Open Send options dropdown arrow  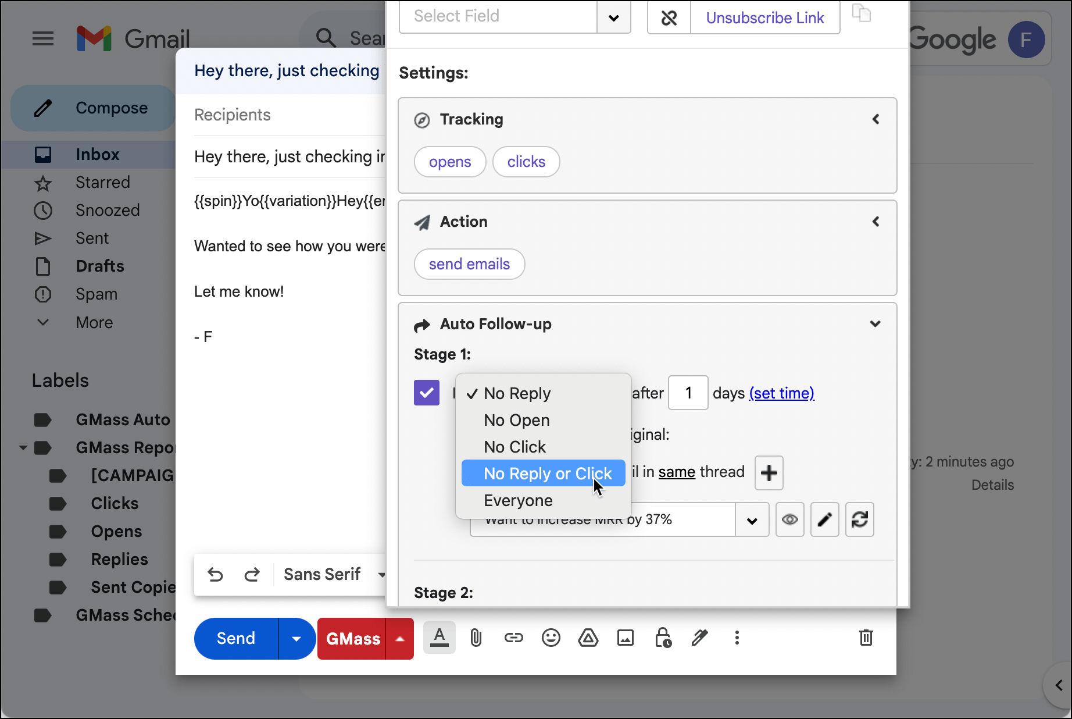pyautogui.click(x=296, y=639)
